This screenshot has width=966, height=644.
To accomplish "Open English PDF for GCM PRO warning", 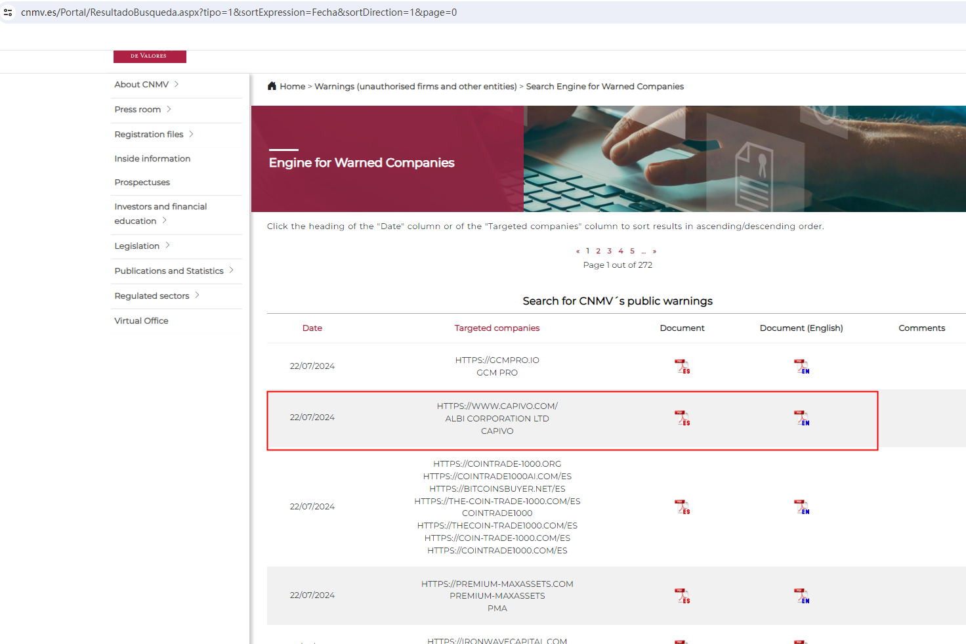I will 801,366.
